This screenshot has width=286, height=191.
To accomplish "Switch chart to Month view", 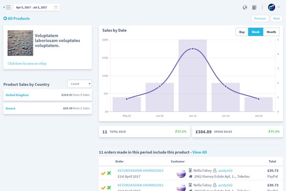I will (271, 32).
